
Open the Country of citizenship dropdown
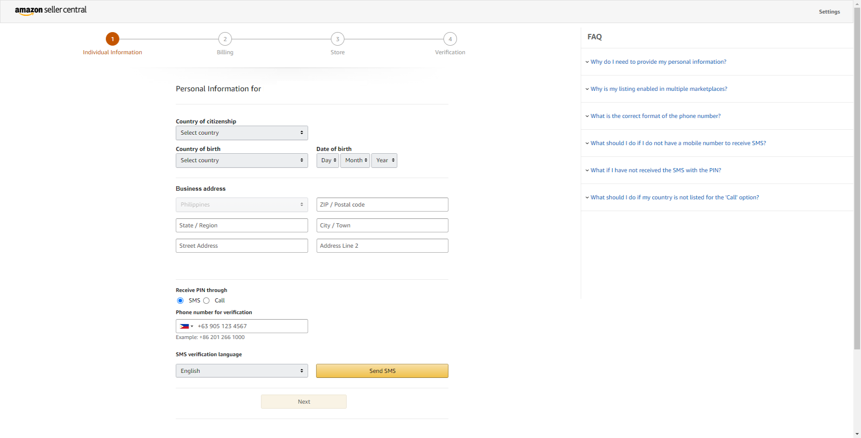coord(242,133)
